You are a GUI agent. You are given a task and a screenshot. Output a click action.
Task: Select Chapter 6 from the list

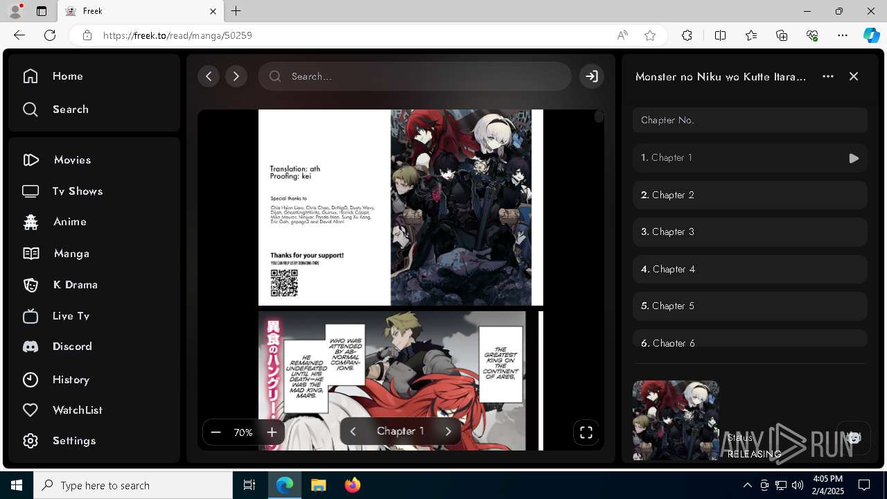pos(750,339)
